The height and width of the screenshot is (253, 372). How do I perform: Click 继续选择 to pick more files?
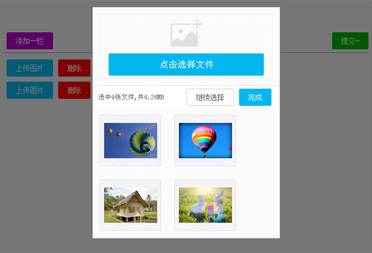pos(210,98)
